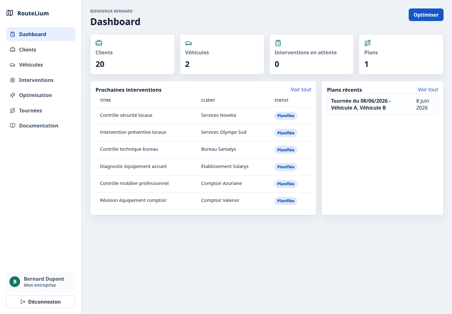Viewport: 452px width, 314px height.
Task: Select row Contrôle technique bureau
Action: 203,150
